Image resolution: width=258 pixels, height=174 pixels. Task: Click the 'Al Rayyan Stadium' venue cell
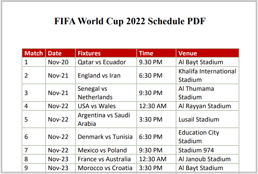pyautogui.click(x=205, y=106)
